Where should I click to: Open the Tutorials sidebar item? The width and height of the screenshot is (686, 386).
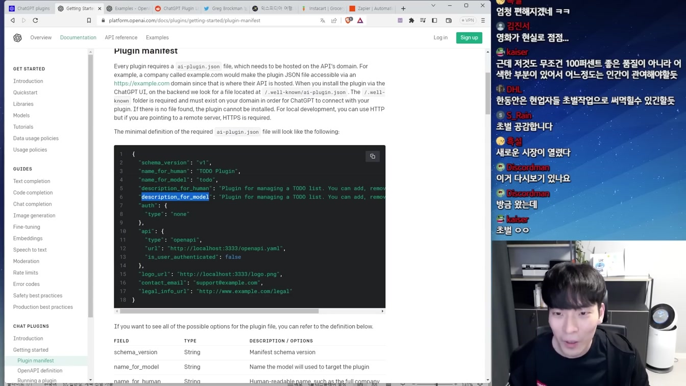(x=23, y=127)
